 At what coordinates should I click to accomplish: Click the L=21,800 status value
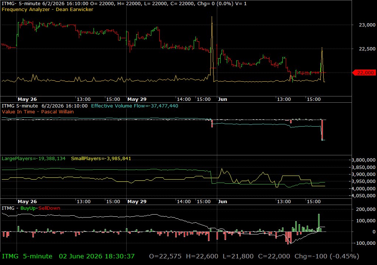[238, 256]
